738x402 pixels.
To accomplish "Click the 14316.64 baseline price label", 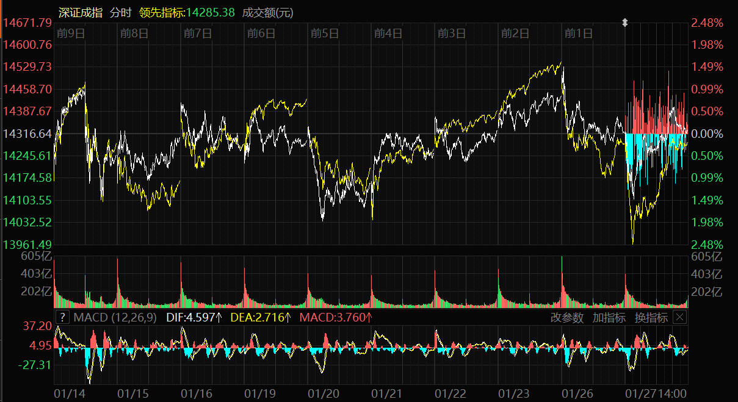I will pyautogui.click(x=27, y=134).
